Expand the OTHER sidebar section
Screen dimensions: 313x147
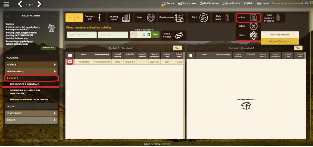click(31, 120)
